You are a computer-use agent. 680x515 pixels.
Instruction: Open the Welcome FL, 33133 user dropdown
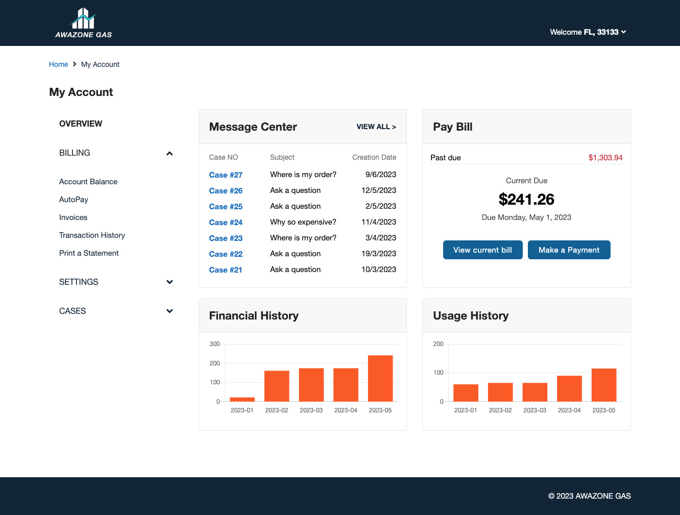(x=588, y=32)
